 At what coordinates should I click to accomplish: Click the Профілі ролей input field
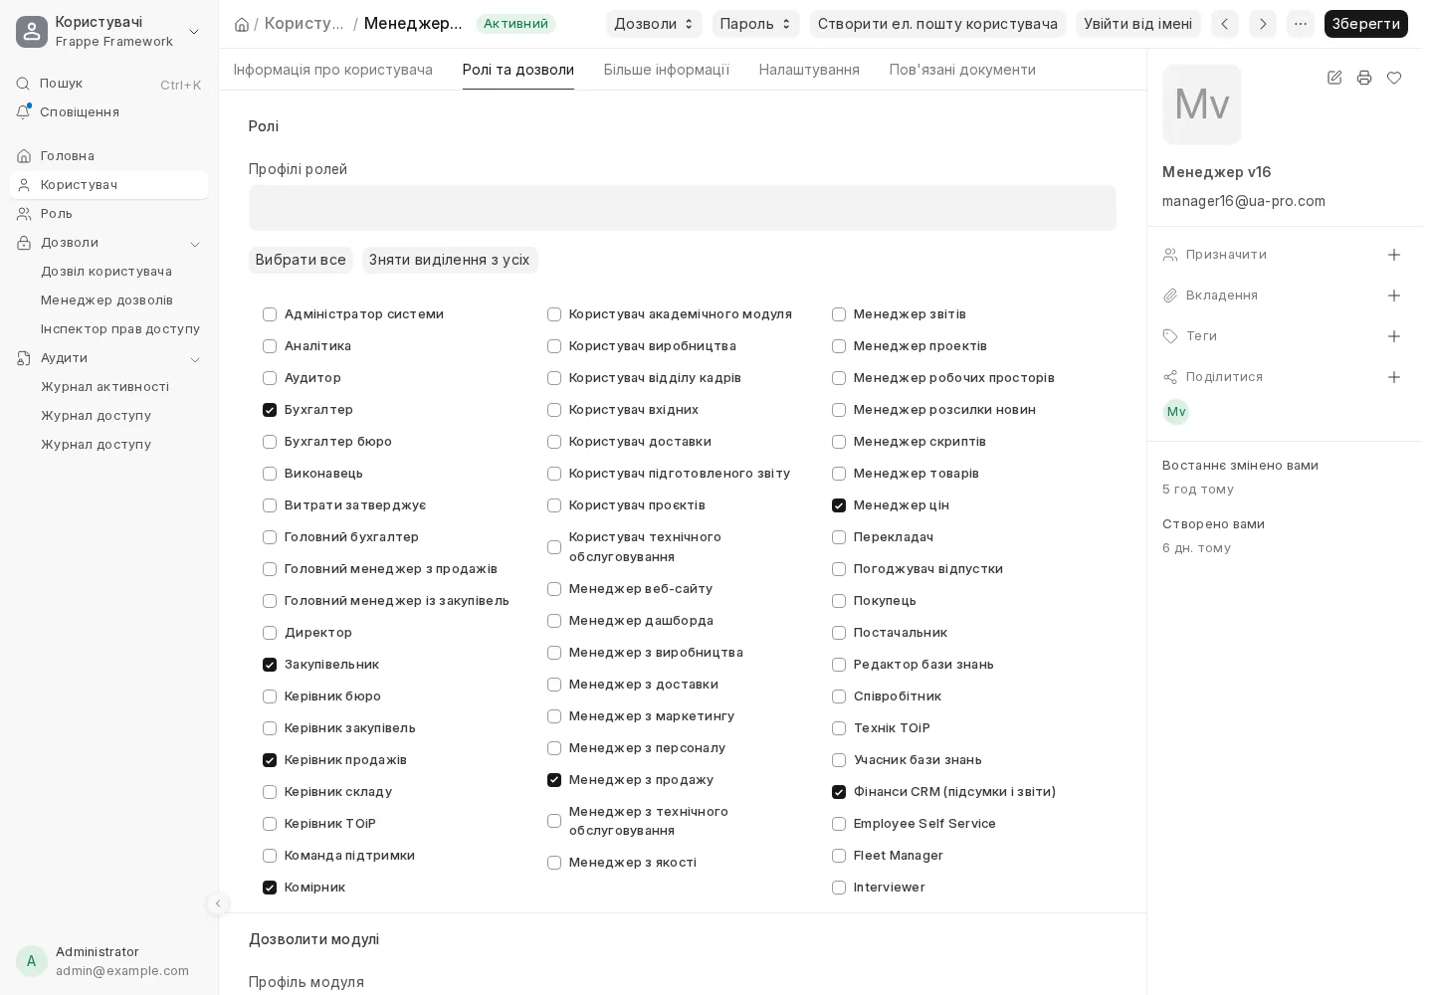(682, 208)
